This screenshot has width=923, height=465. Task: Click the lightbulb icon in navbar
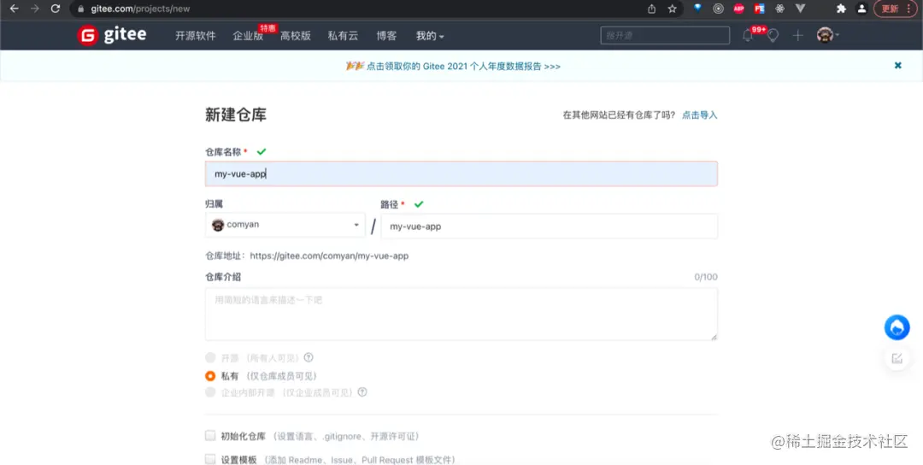click(773, 36)
